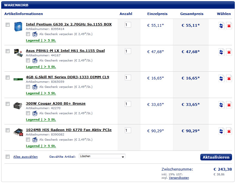
Task: Remove 300W Cougar A300 using red X icon
Action: click(229, 105)
